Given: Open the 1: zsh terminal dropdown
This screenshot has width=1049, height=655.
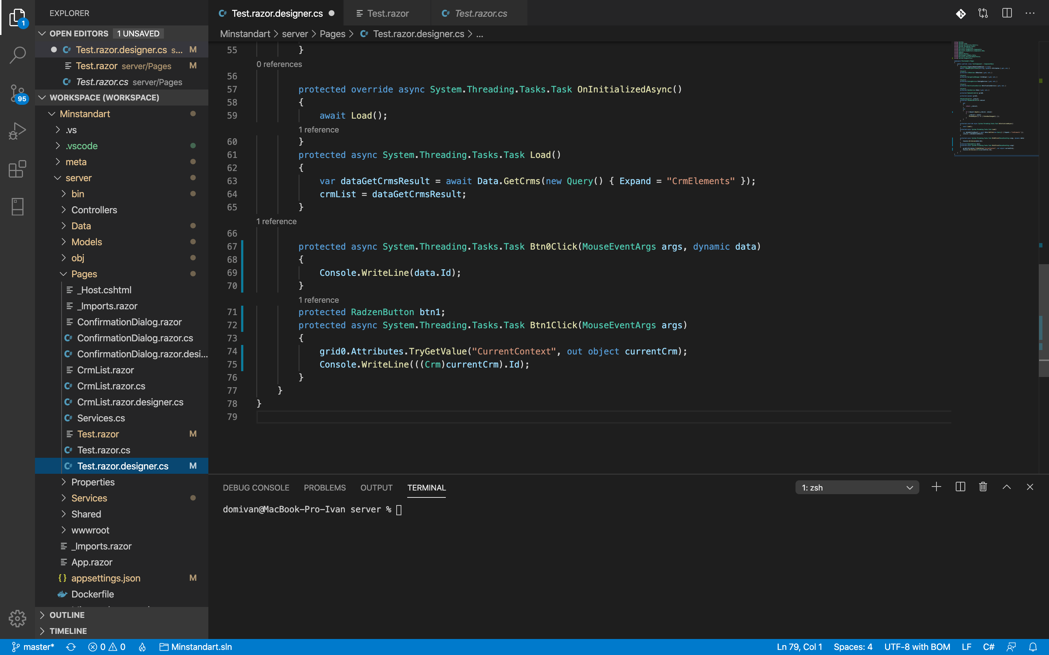Looking at the screenshot, I should point(857,487).
